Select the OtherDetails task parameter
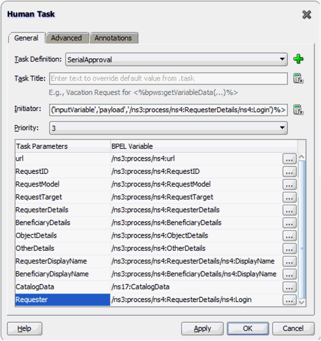 63,249
